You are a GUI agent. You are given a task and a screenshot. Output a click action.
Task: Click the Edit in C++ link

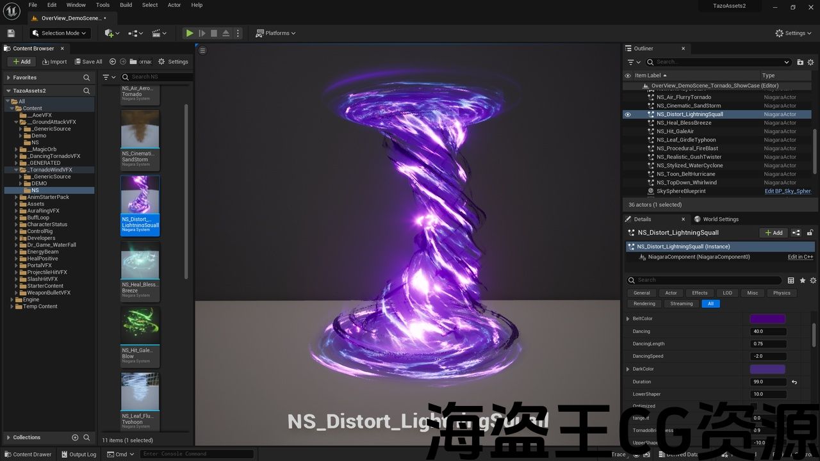coord(799,257)
